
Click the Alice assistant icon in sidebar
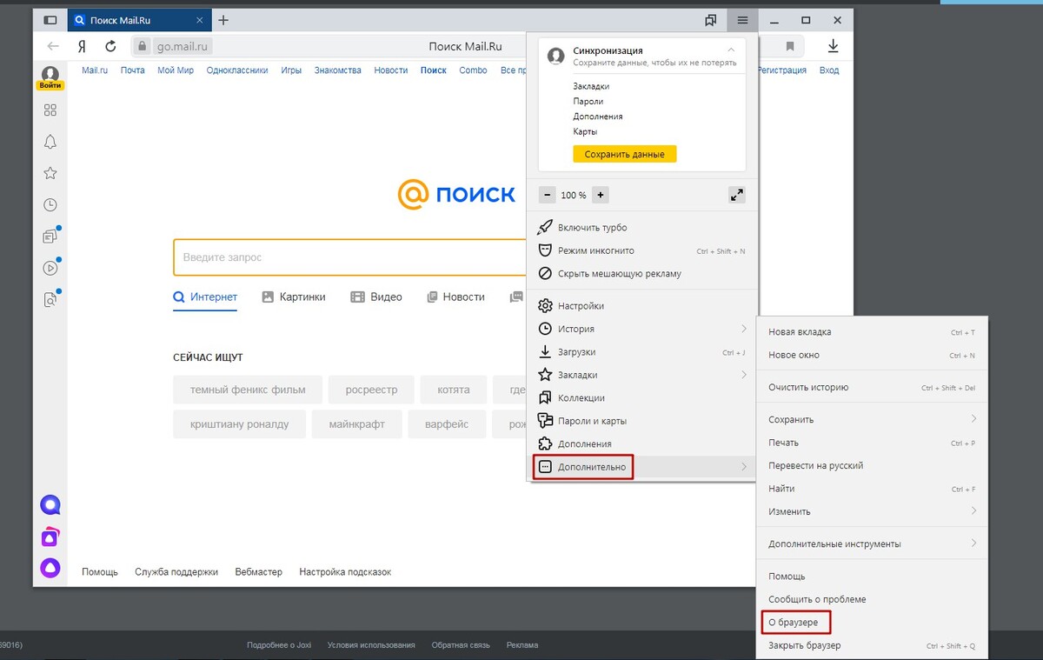click(x=50, y=568)
